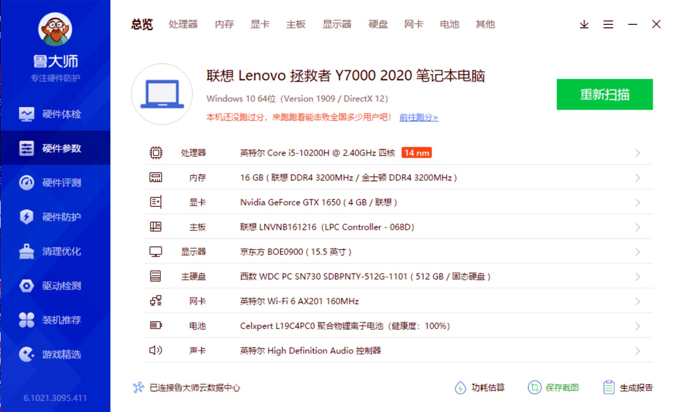Open 硬件评测 gauge icon
673x412 pixels.
coord(26,182)
